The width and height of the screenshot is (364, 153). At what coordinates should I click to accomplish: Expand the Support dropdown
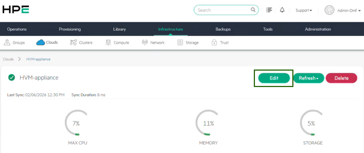click(x=304, y=10)
